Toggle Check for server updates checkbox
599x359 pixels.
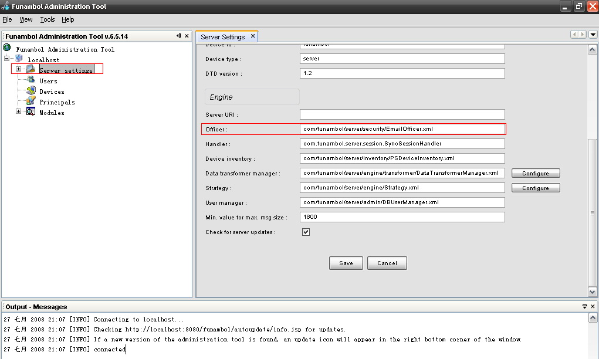pyautogui.click(x=306, y=232)
